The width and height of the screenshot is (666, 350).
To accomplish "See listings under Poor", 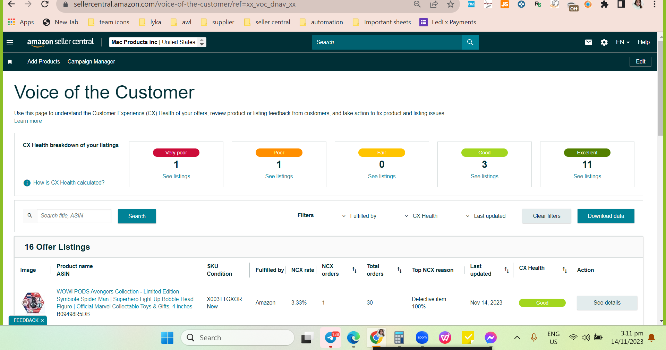I will (x=279, y=177).
